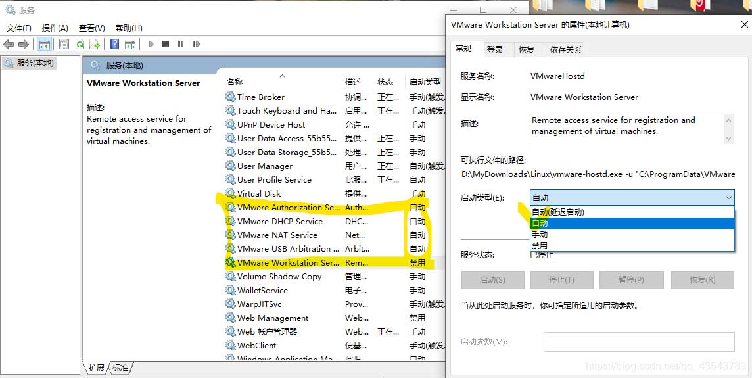Sort services by 名称 column header

click(x=281, y=82)
